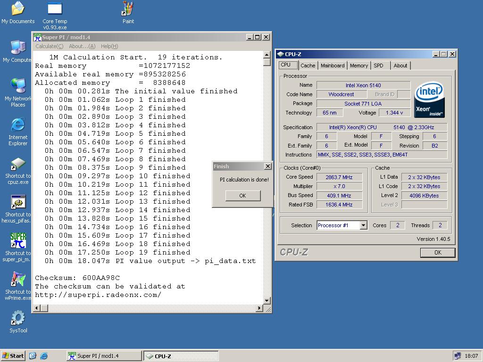Launch Core Temp v0.93.exe desktop icon

(55, 16)
